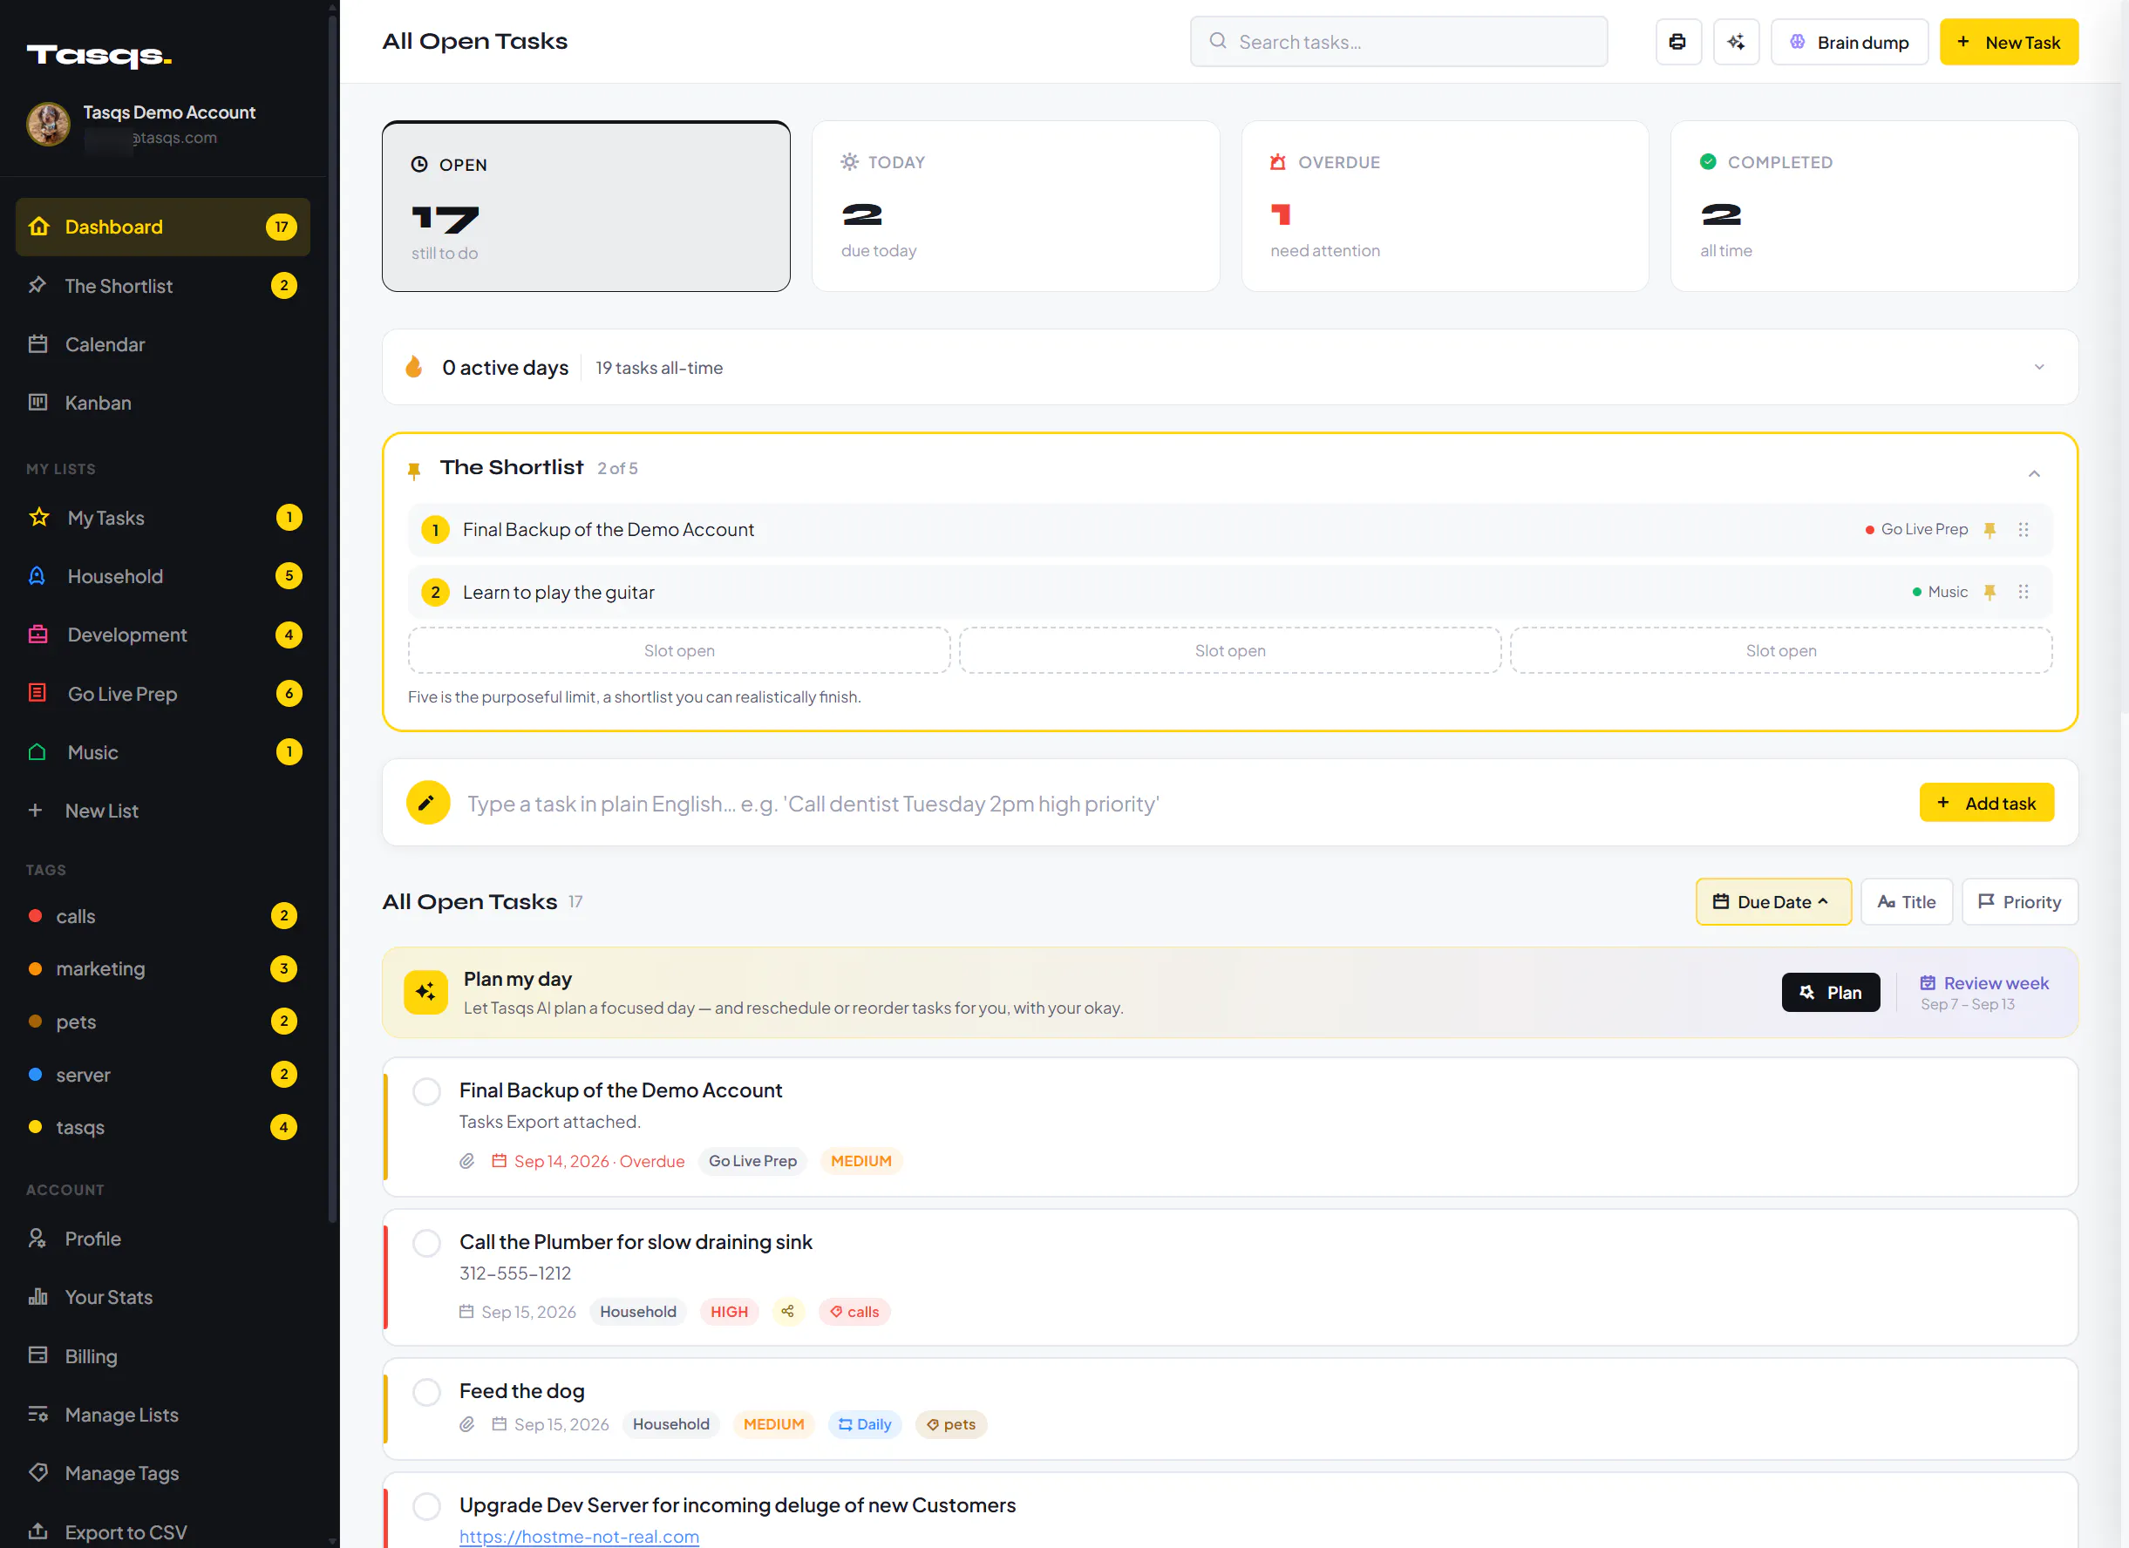Check off Feed the dog task
The height and width of the screenshot is (1548, 2129).
coord(426,1391)
